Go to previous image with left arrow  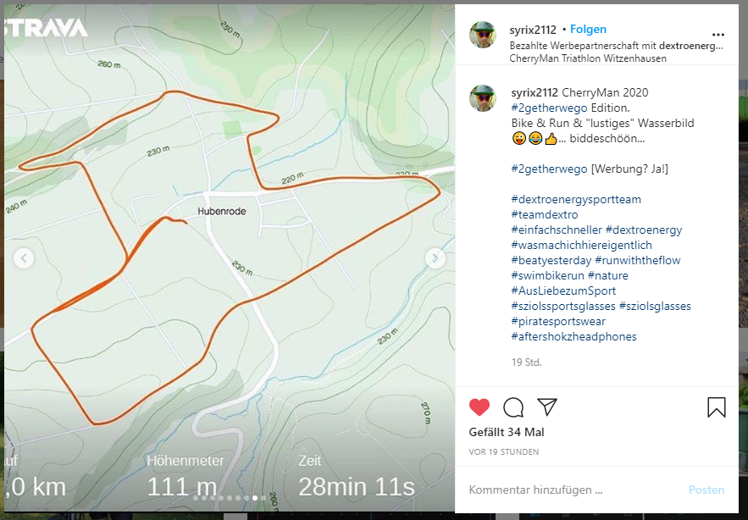click(x=24, y=258)
